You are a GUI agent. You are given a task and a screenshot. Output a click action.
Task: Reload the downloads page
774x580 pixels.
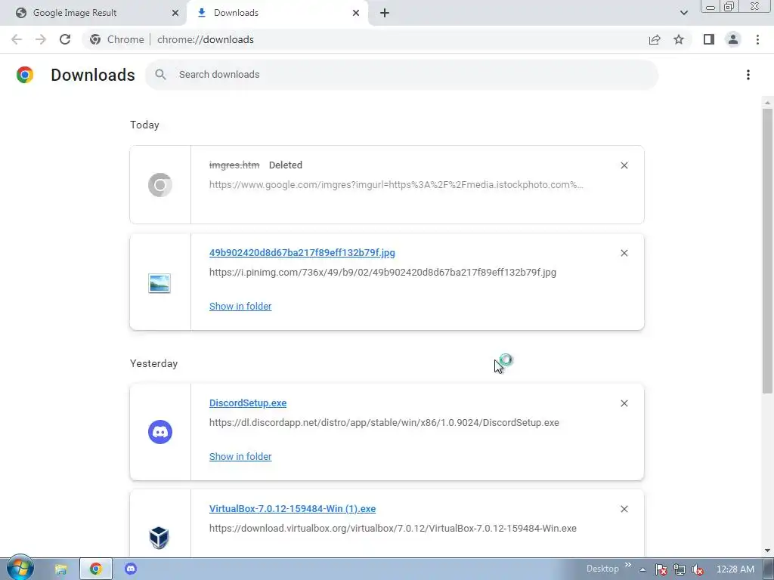(x=65, y=39)
